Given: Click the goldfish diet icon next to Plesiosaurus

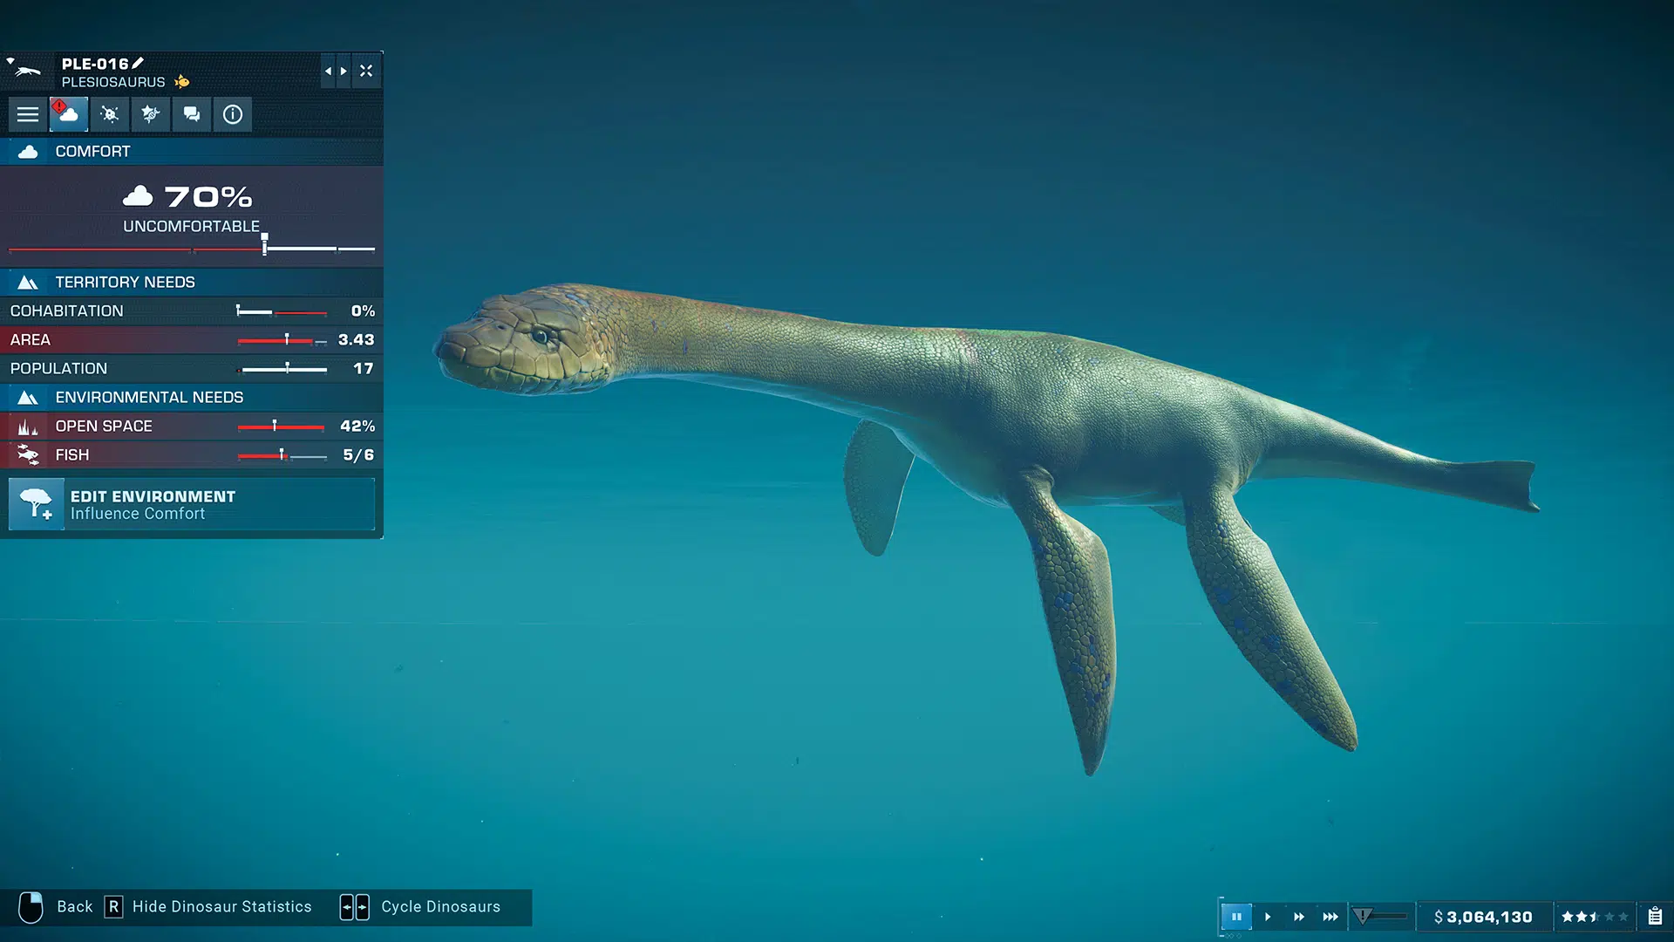Looking at the screenshot, I should 182,82.
